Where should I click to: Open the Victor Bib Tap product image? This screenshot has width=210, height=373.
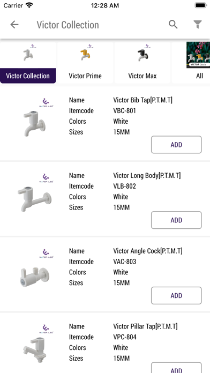tap(34, 123)
